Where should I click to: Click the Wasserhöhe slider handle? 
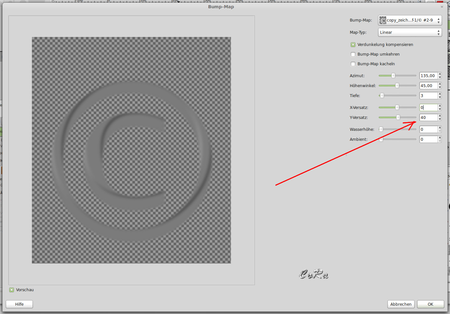coord(381,130)
